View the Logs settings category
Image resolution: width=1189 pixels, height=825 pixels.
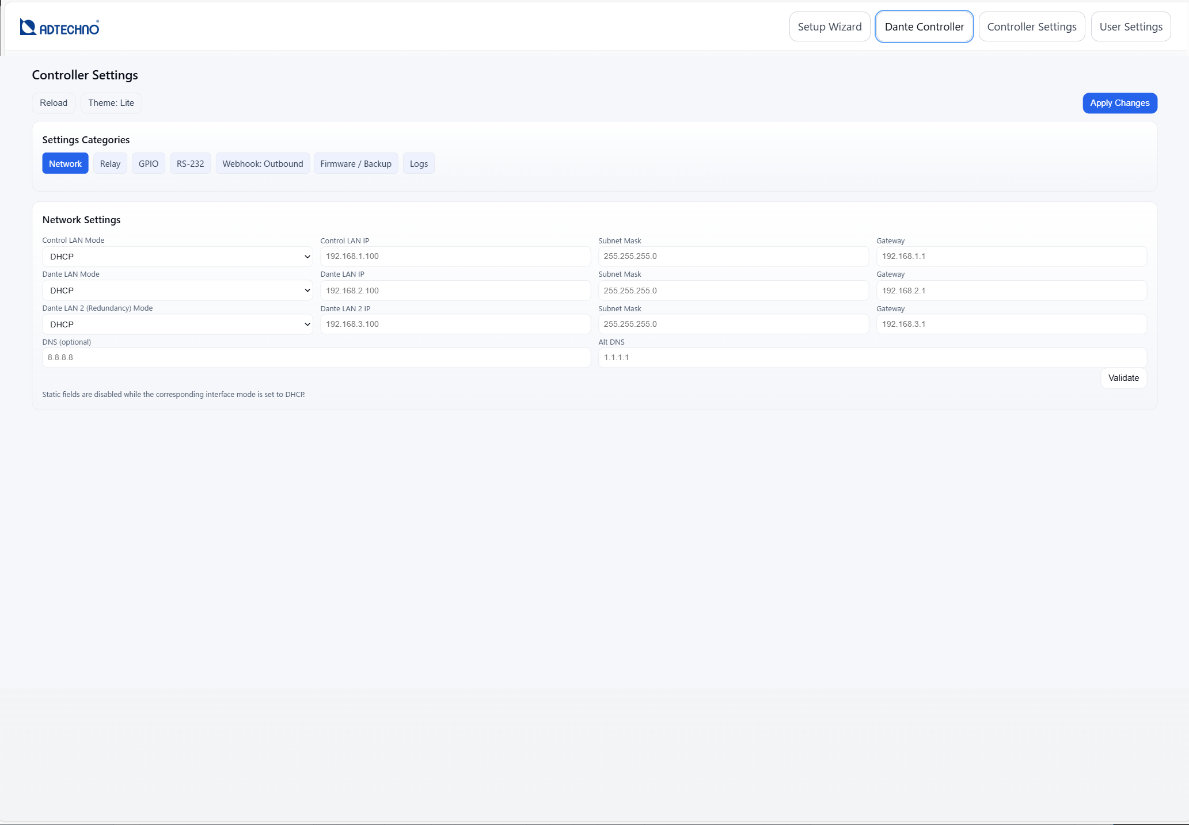419,163
